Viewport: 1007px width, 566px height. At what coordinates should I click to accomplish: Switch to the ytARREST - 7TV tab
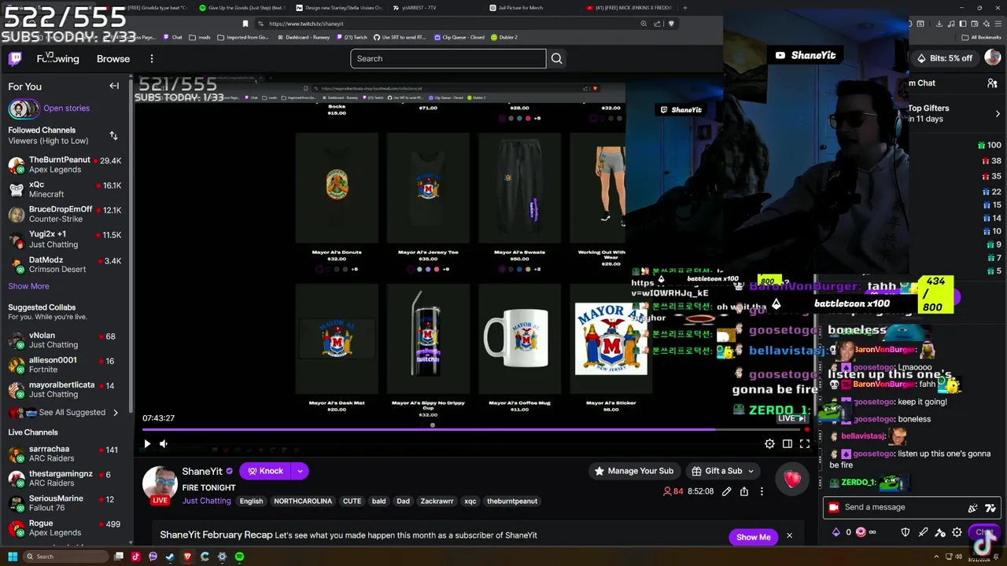click(x=424, y=8)
